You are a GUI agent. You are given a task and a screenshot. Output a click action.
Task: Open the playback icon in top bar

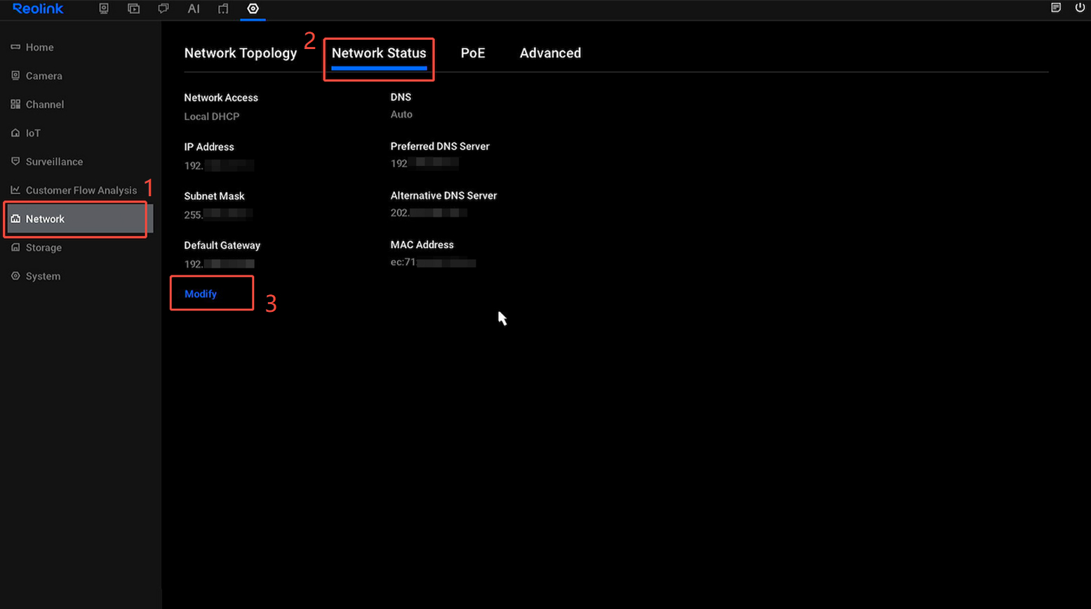coord(133,8)
